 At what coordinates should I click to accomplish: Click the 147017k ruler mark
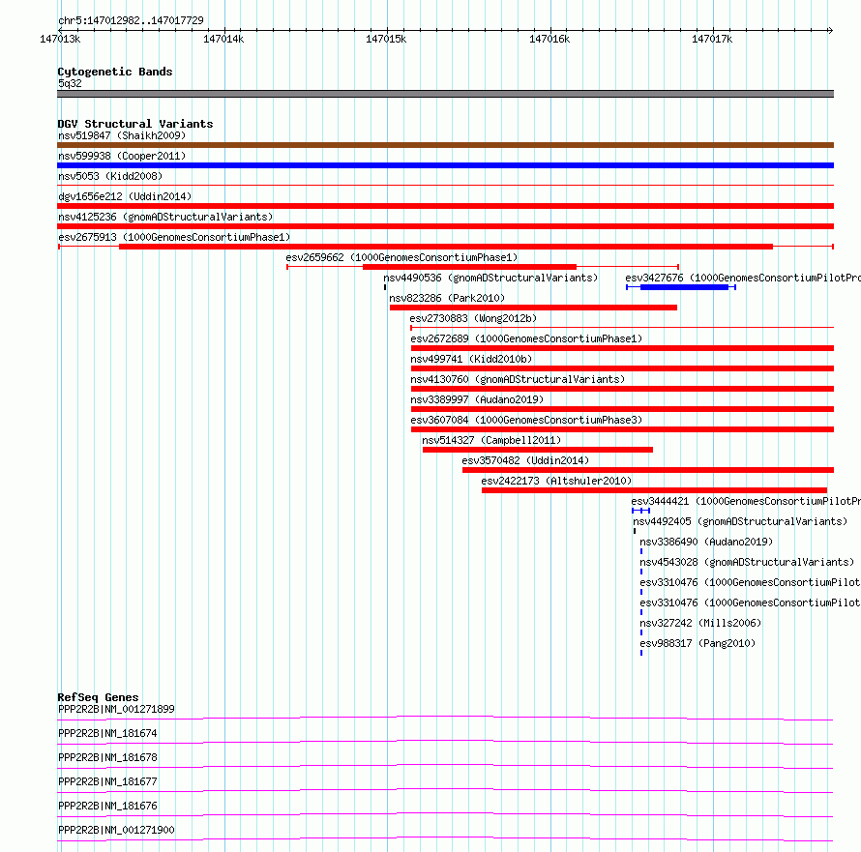pyautogui.click(x=712, y=39)
